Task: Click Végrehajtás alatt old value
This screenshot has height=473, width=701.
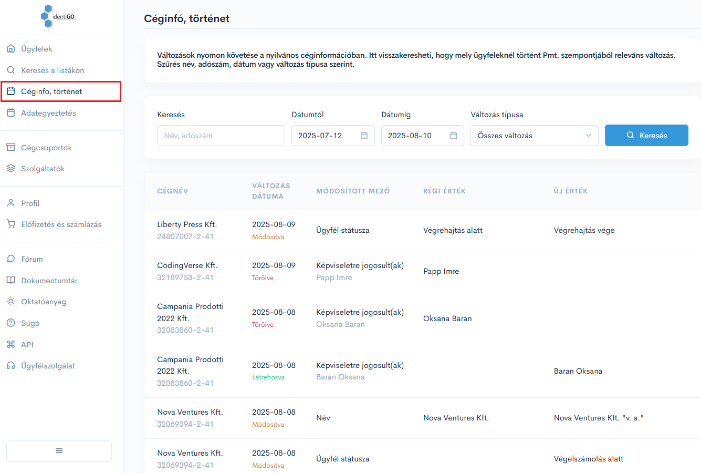Action: 453,230
